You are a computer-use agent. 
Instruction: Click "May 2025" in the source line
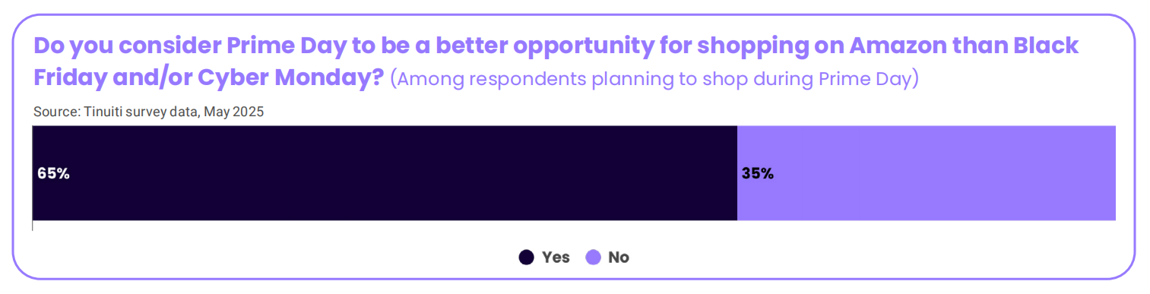point(238,112)
